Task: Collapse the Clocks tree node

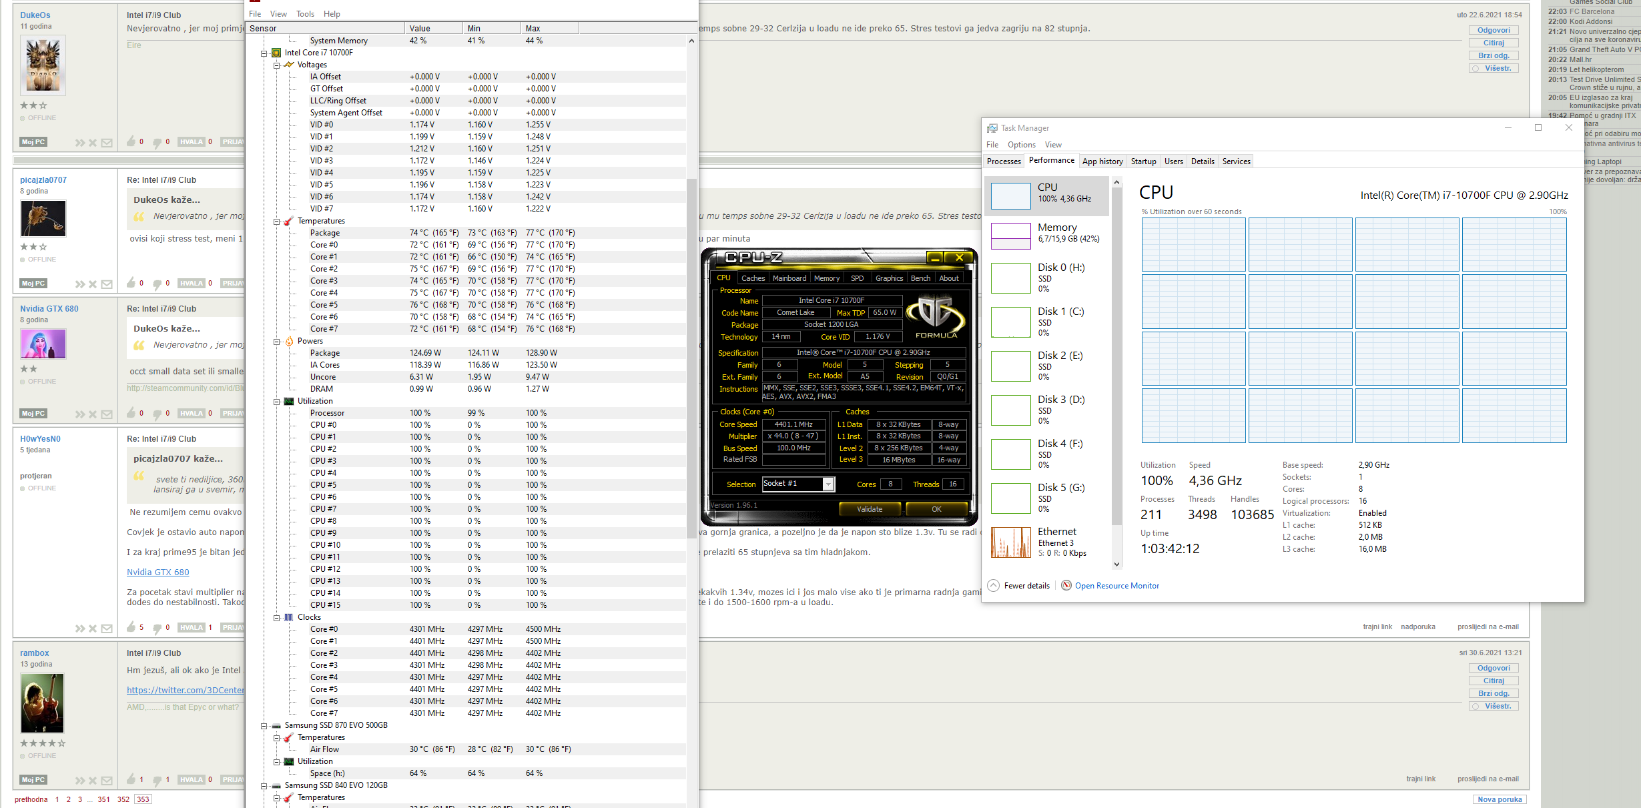Action: coord(276,618)
